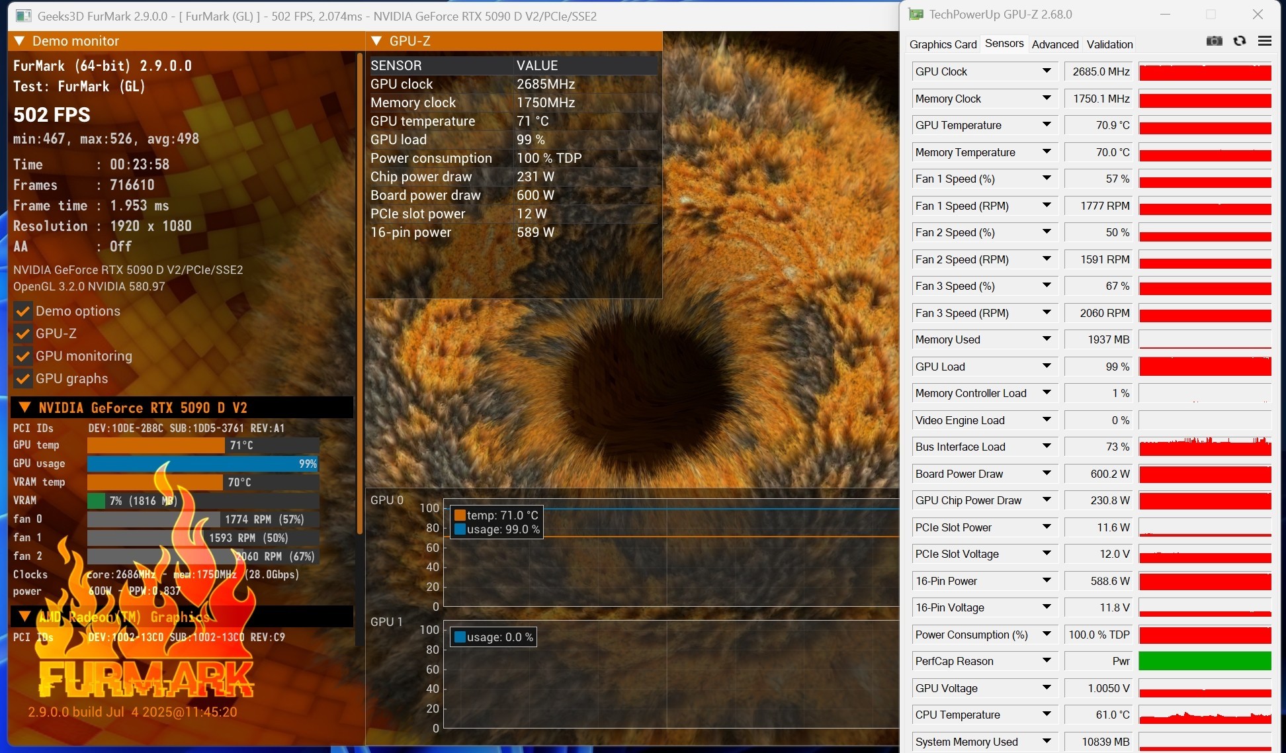Select the Validation tab

[x=1110, y=44]
